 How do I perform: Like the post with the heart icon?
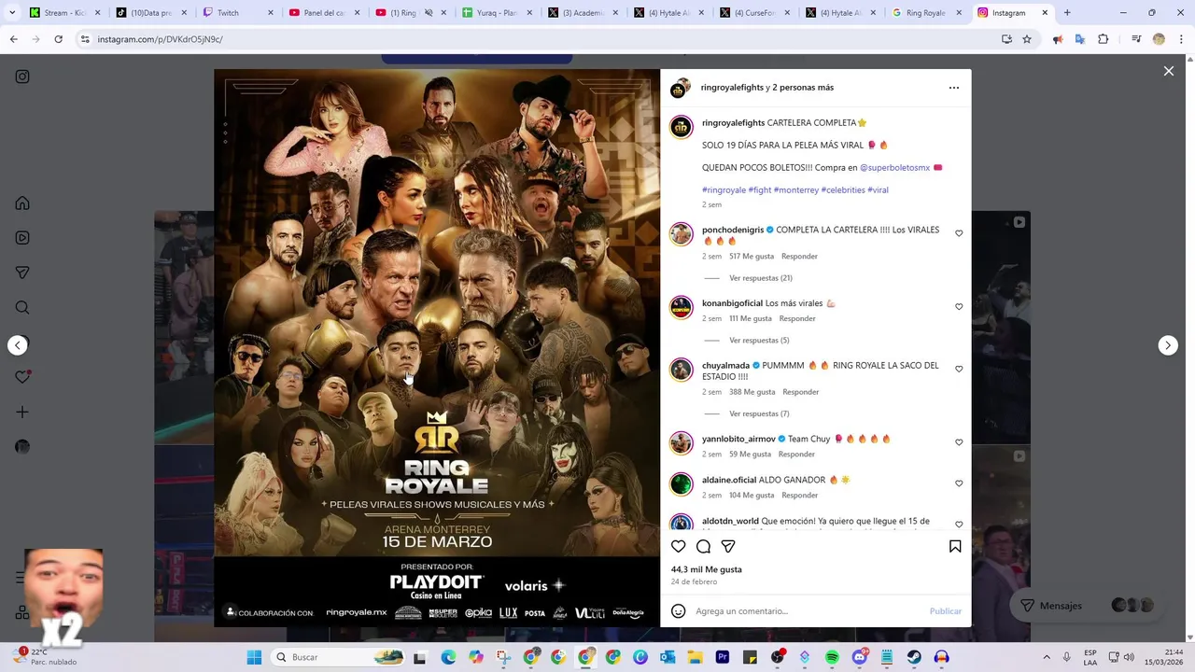coord(679,546)
